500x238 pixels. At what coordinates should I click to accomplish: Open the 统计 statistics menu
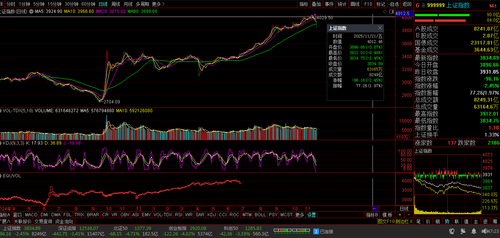click(x=342, y=4)
